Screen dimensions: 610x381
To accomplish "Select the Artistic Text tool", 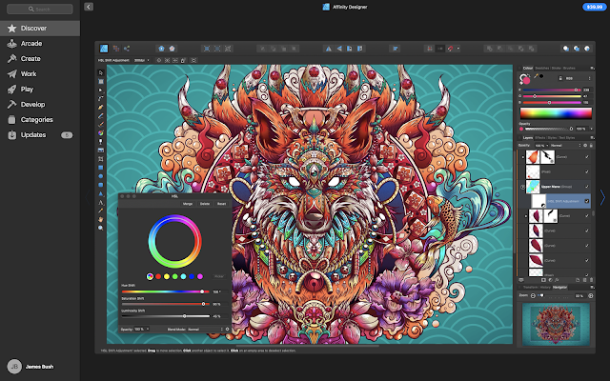I will point(101,202).
